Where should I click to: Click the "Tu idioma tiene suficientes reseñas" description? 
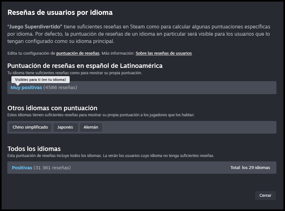[x=75, y=73]
